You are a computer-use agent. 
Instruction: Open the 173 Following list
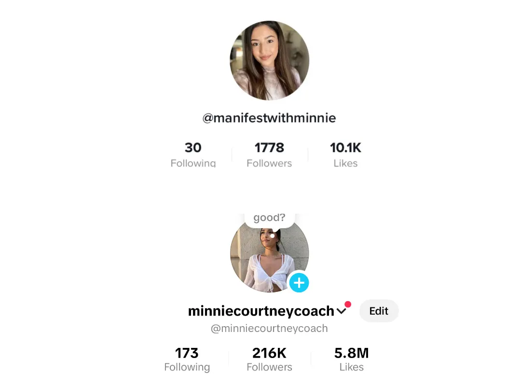187,359
